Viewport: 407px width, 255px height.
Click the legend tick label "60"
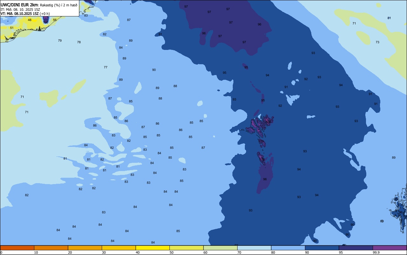point(205,252)
